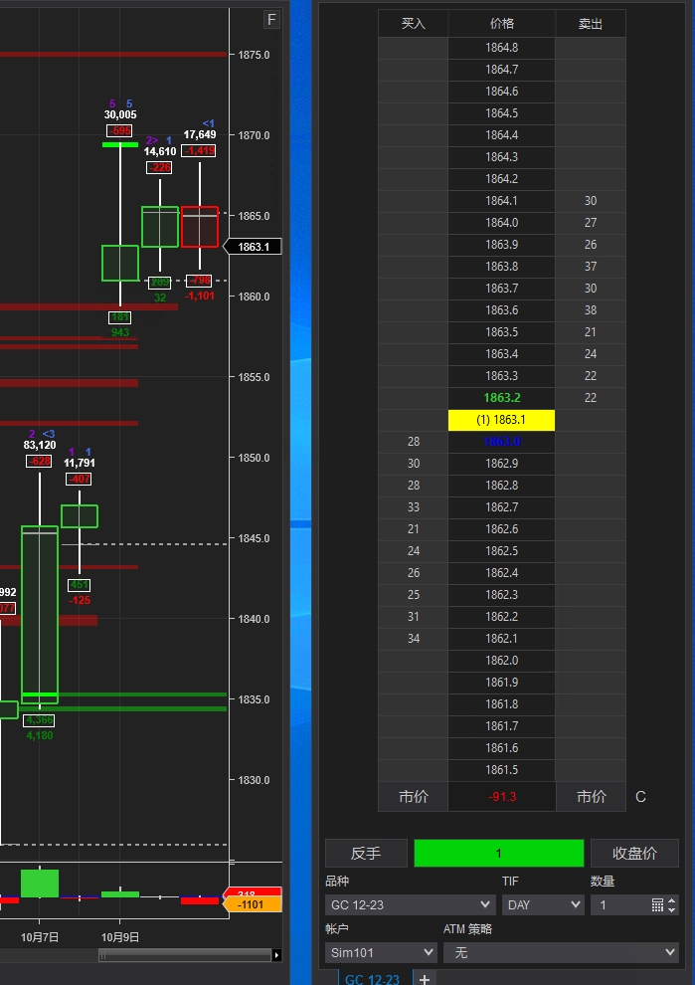Click the 反手 reverse position button
Screen dimensions: 695x985
point(366,853)
